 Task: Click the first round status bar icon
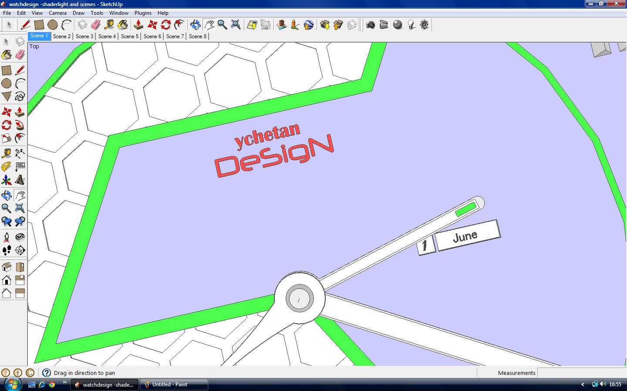click(x=6, y=373)
